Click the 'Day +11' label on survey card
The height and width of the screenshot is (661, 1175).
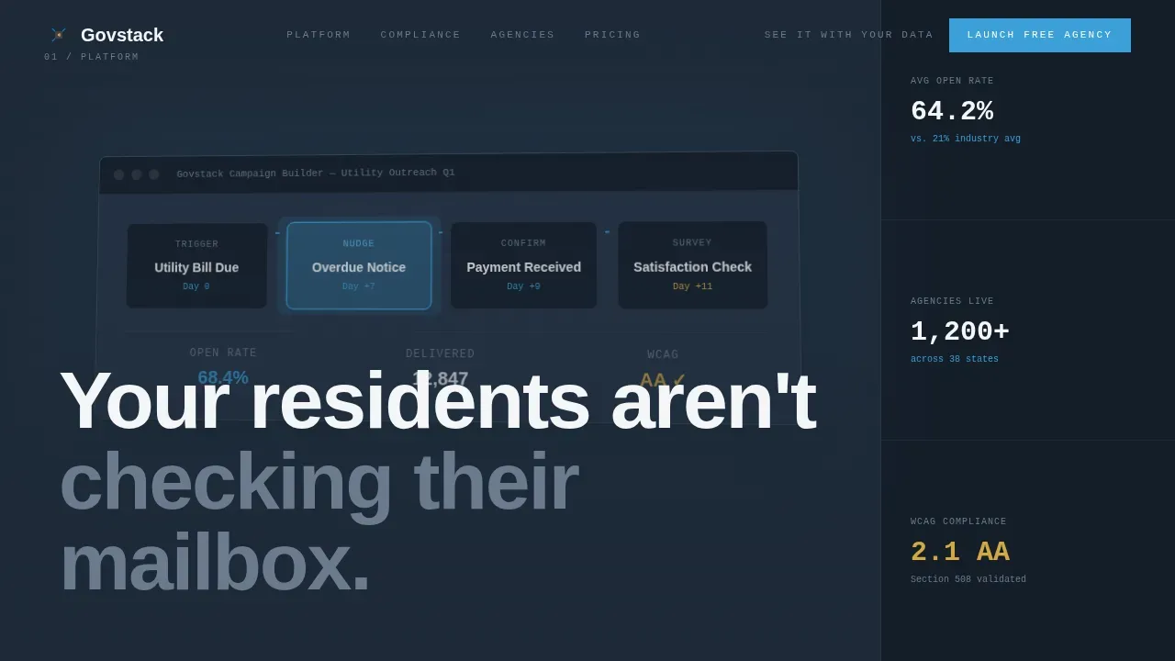click(x=692, y=286)
